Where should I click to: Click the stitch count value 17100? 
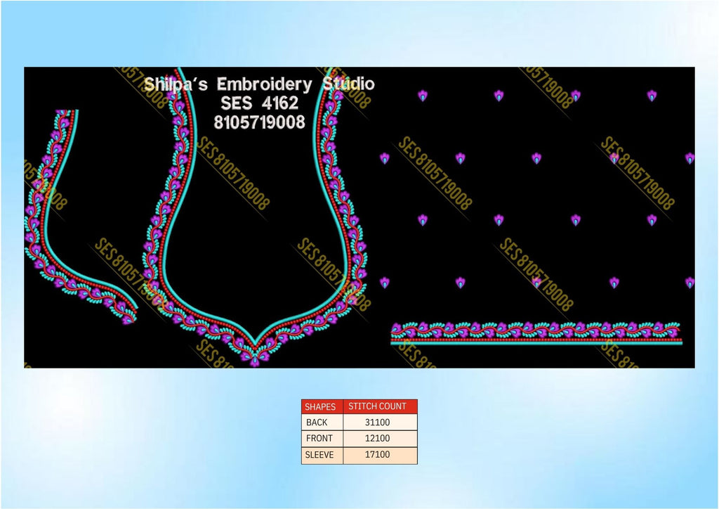click(x=377, y=455)
